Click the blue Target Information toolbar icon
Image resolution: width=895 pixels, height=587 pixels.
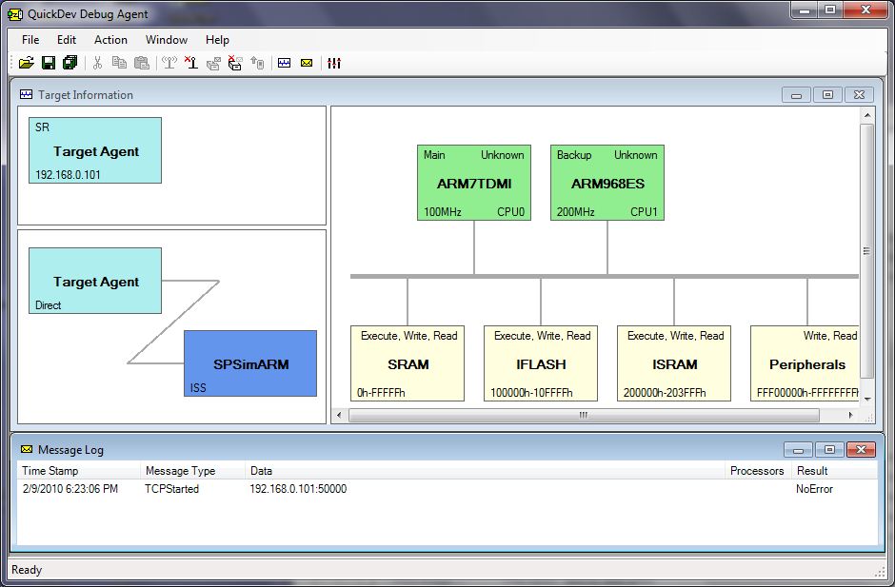[285, 63]
